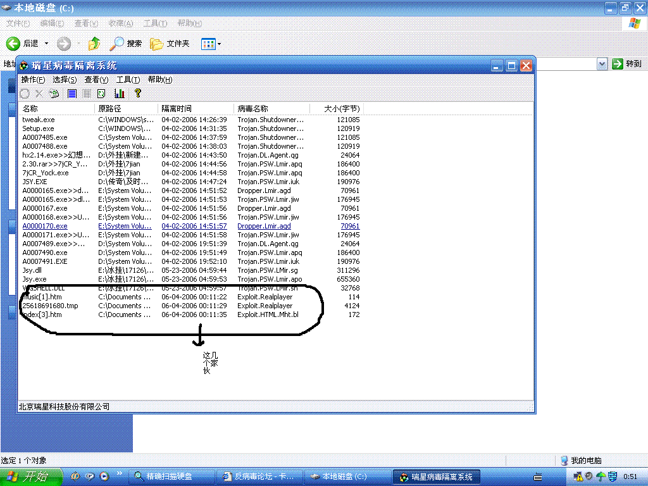Click shield tray icon next to clock
The height and width of the screenshot is (486, 648).
613,477
